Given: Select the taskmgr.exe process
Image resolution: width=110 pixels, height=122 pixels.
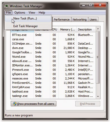Looking at the screenshot, I should pos(53,96).
